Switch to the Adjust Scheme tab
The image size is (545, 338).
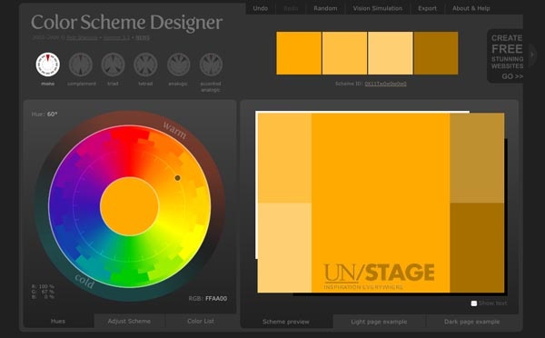129,321
